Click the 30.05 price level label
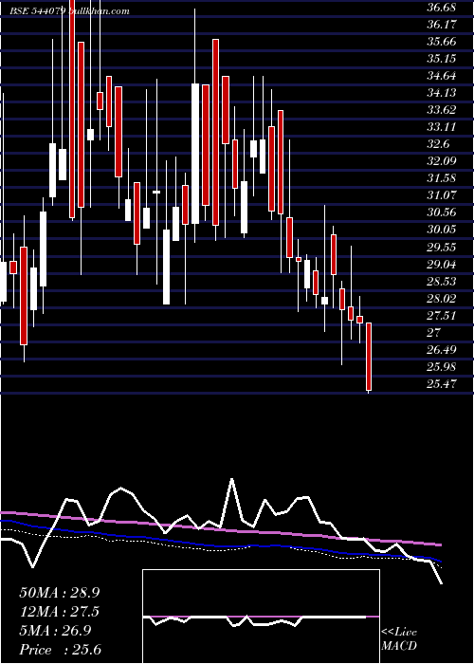Viewport: 474px width, 664px height. [x=442, y=230]
